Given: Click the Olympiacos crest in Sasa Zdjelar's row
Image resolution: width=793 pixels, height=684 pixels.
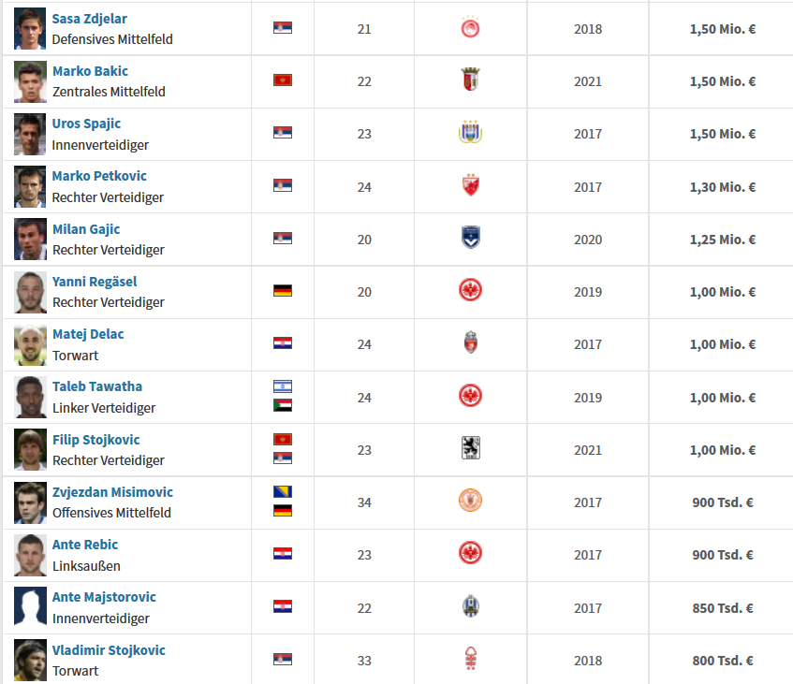Looking at the screenshot, I should coord(470,29).
